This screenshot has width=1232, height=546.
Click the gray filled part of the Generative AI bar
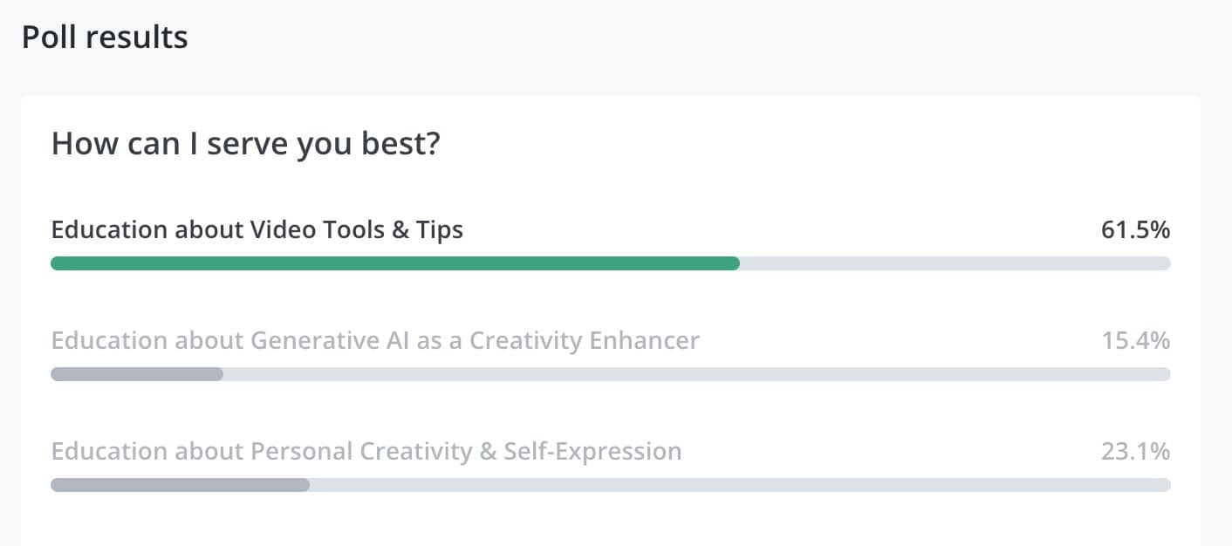137,374
